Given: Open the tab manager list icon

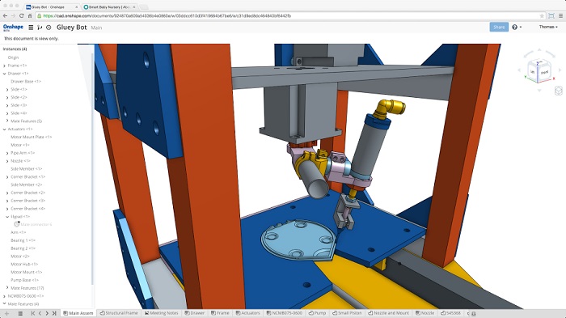Looking at the screenshot, I should [x=20, y=313].
